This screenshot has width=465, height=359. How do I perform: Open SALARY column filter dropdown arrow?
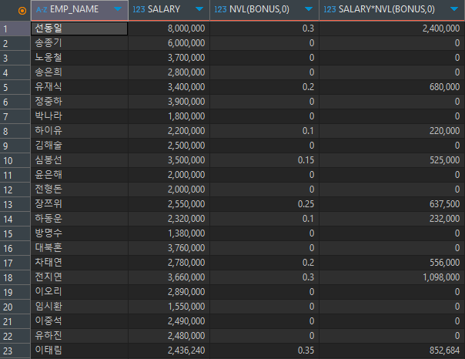(199, 9)
